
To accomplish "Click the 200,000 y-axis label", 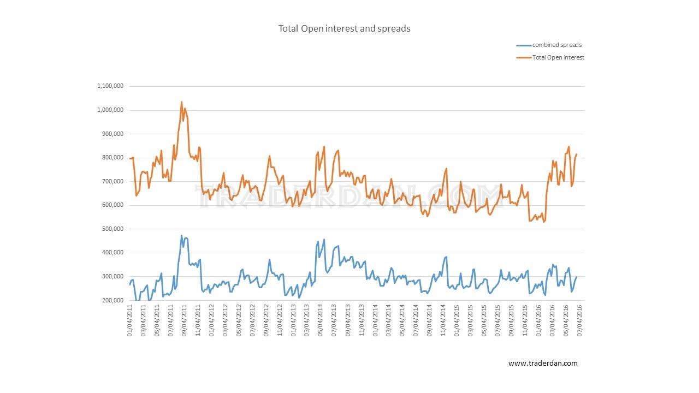I will tap(112, 301).
